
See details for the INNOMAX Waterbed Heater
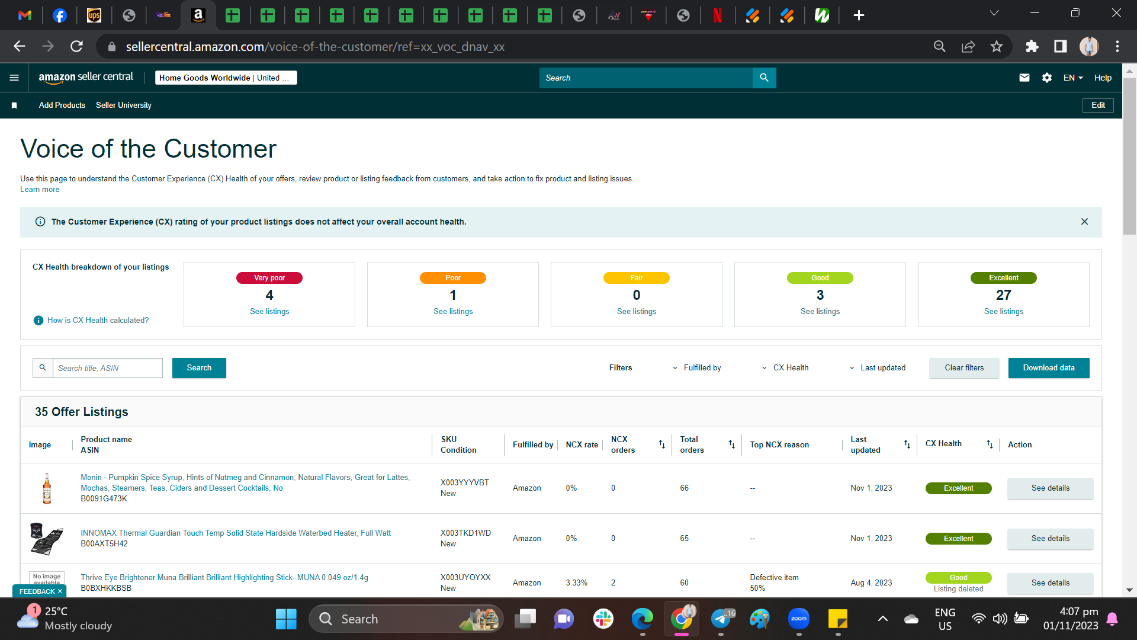coord(1051,539)
